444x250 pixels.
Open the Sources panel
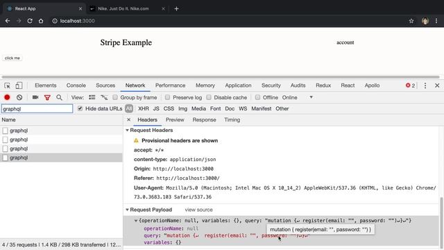coord(105,85)
